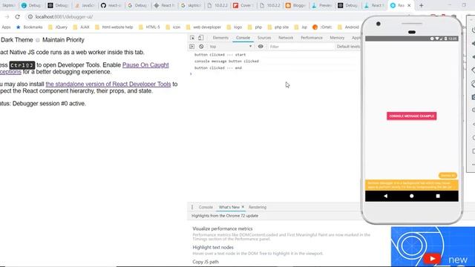
Task: Open the Apps shortcut in bookmarks bar
Action: pyautogui.click(x=6, y=27)
